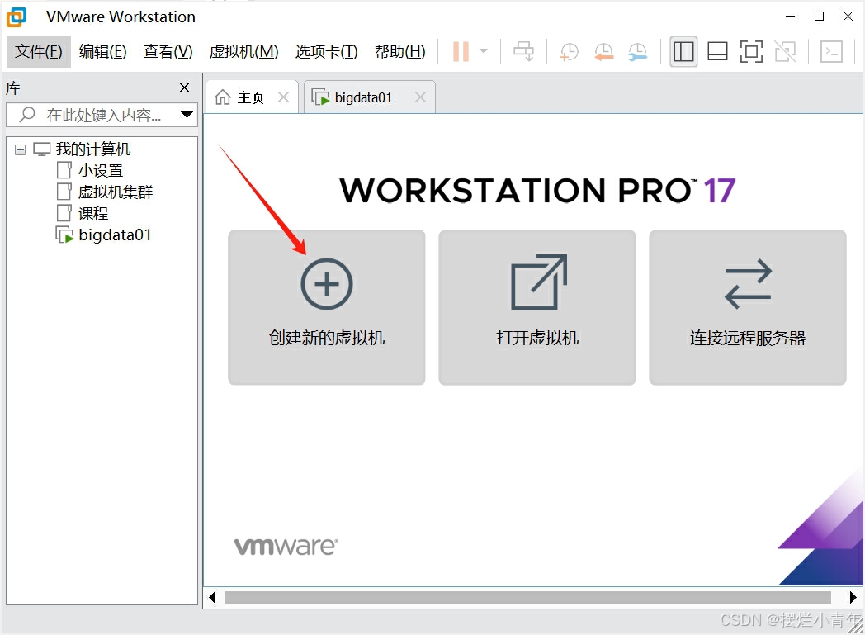Collapse the 我的计算机 tree node
This screenshot has width=865, height=635.
[x=21, y=149]
